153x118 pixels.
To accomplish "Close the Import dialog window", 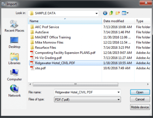I will pos(146,3).
